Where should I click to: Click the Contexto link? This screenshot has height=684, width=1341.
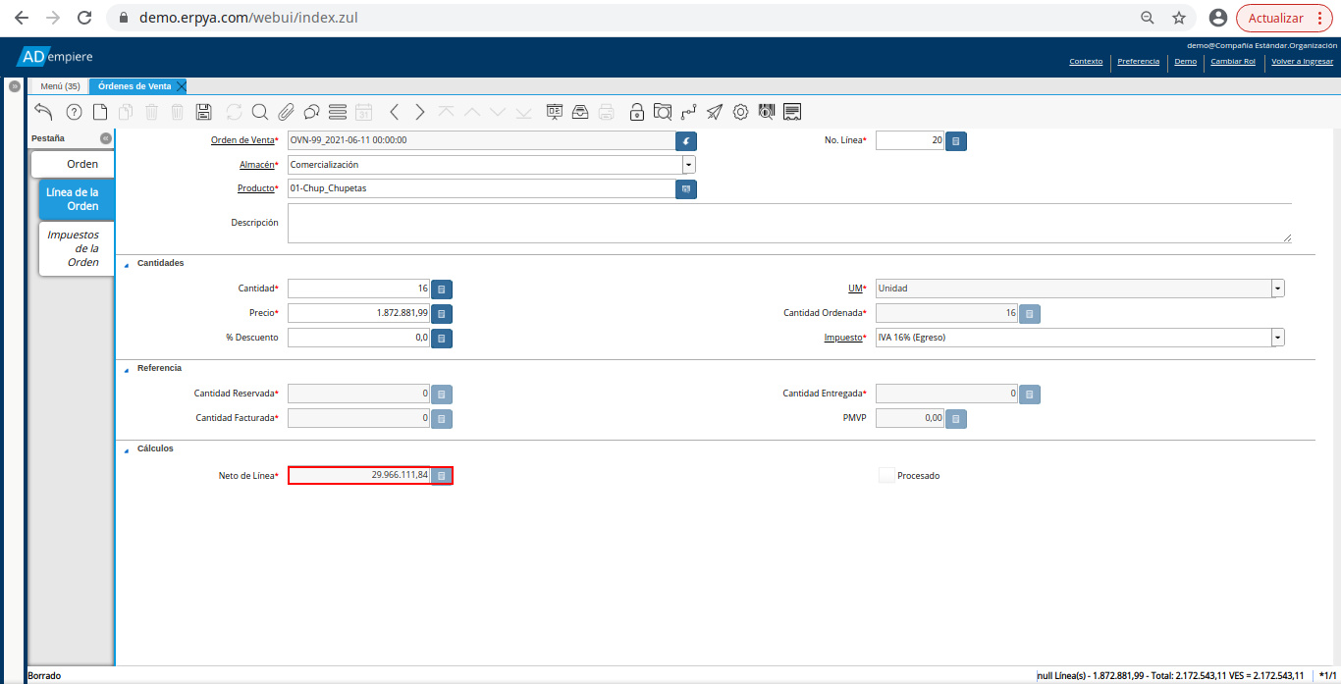pyautogui.click(x=1086, y=61)
